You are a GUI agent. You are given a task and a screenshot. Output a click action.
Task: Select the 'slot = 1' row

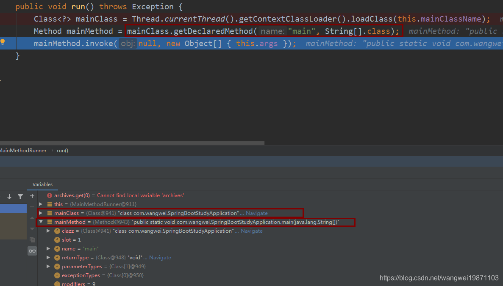(x=71, y=240)
